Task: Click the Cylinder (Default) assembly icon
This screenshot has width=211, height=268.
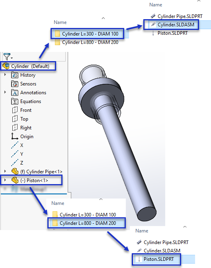Action: [x=6, y=66]
